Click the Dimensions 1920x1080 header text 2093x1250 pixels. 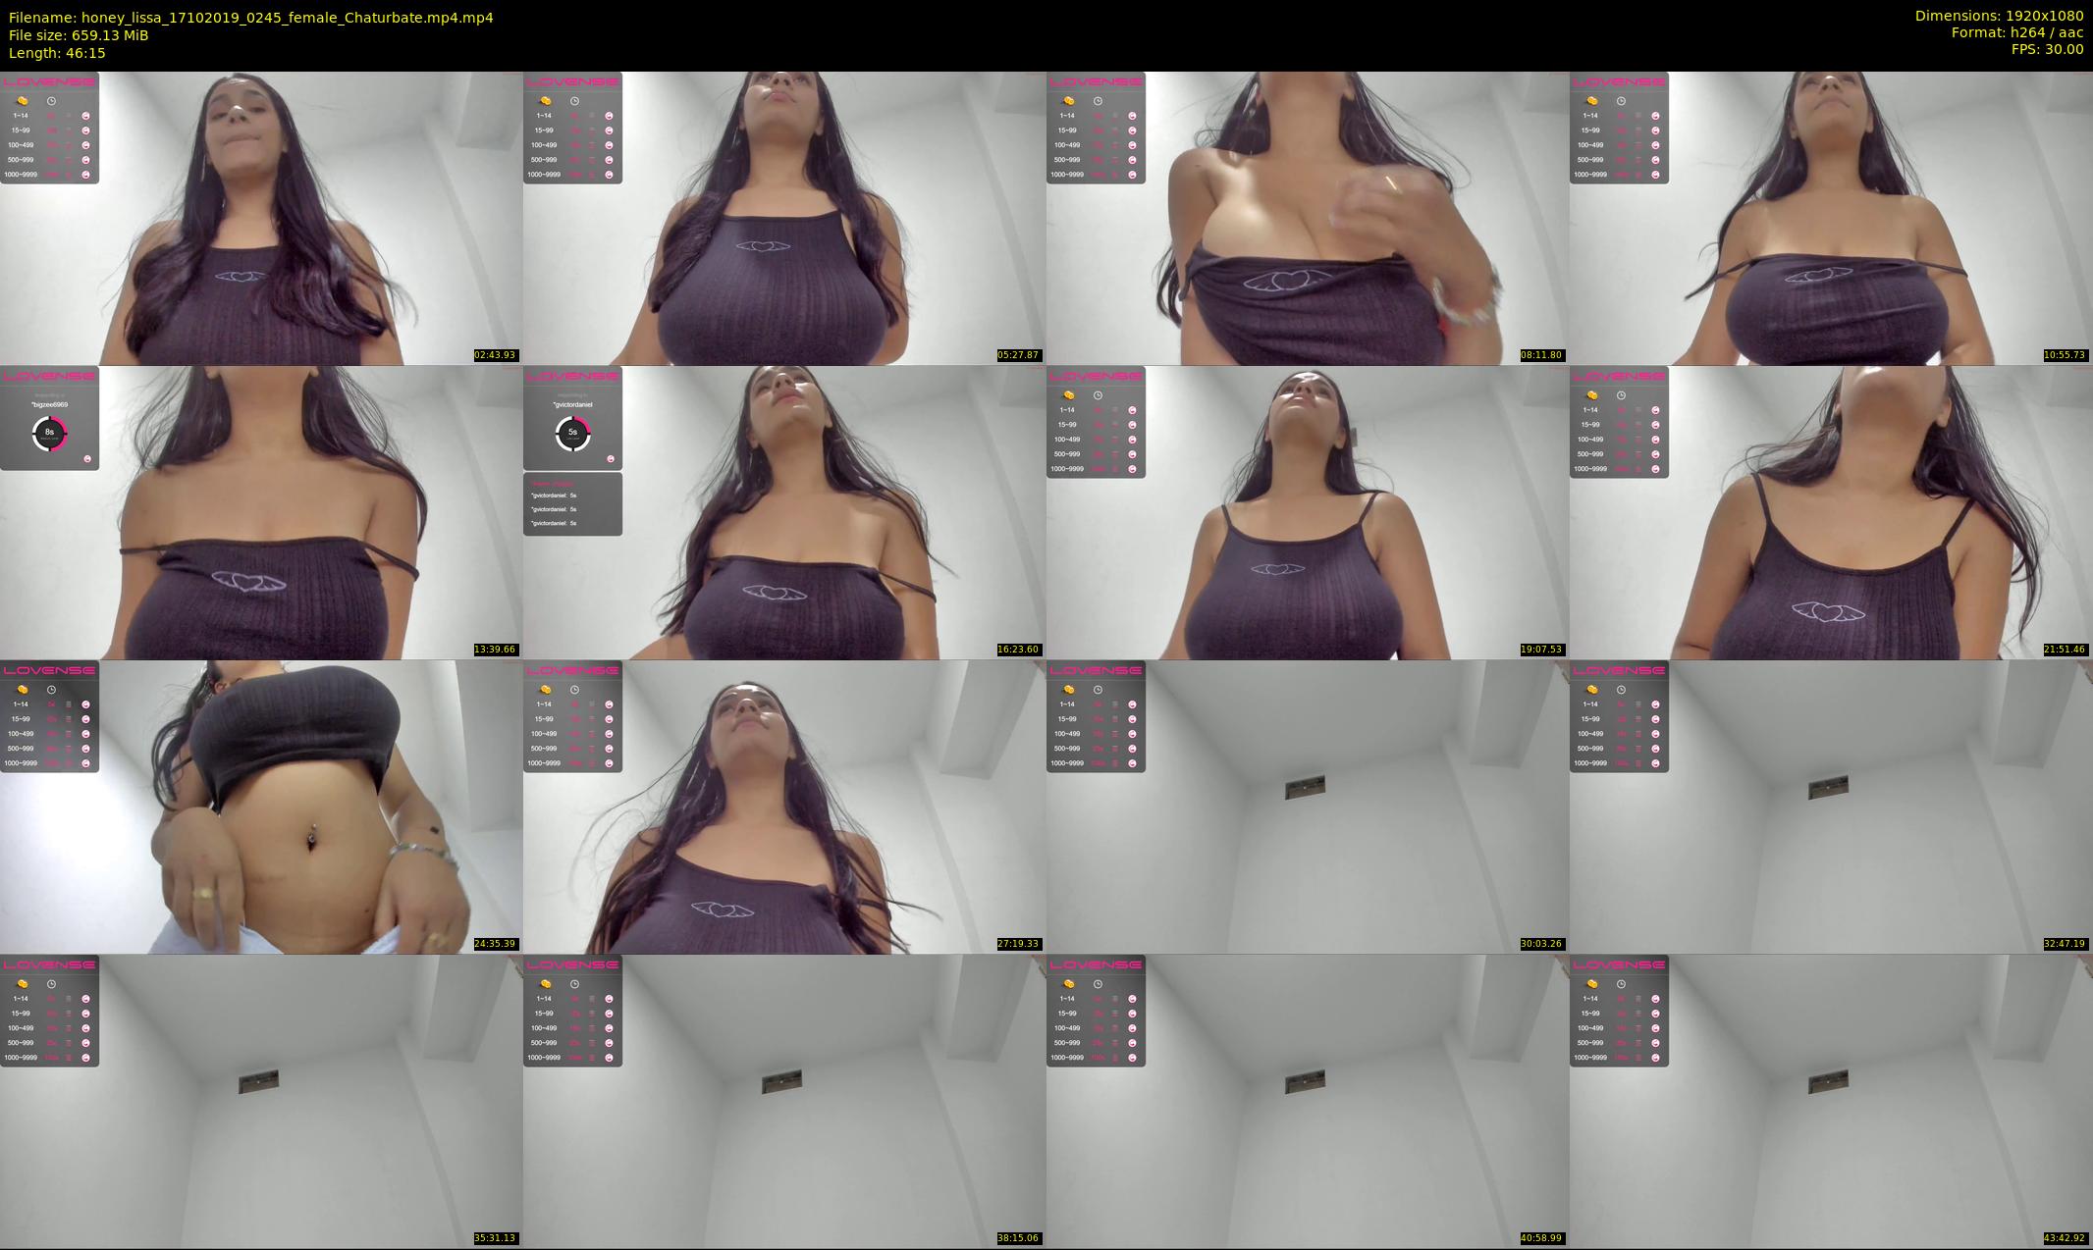[1999, 16]
